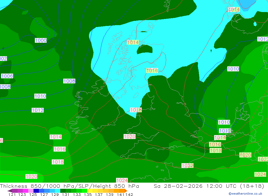
Task: Click the blue 1010 label west of Ireland
Action: click(40, 96)
